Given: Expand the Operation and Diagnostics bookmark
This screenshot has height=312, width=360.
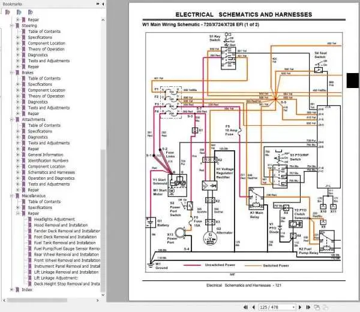Looking at the screenshot, I should tap(17, 178).
